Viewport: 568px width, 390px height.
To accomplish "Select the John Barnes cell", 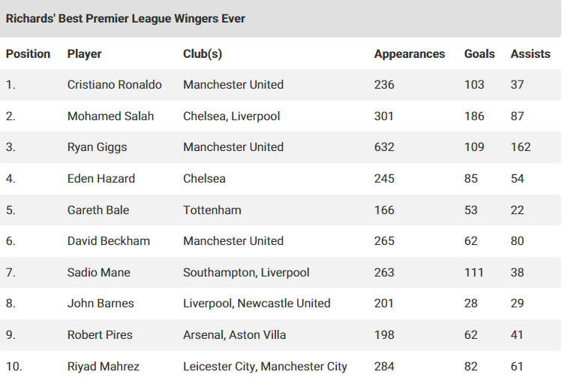I will point(101,304).
